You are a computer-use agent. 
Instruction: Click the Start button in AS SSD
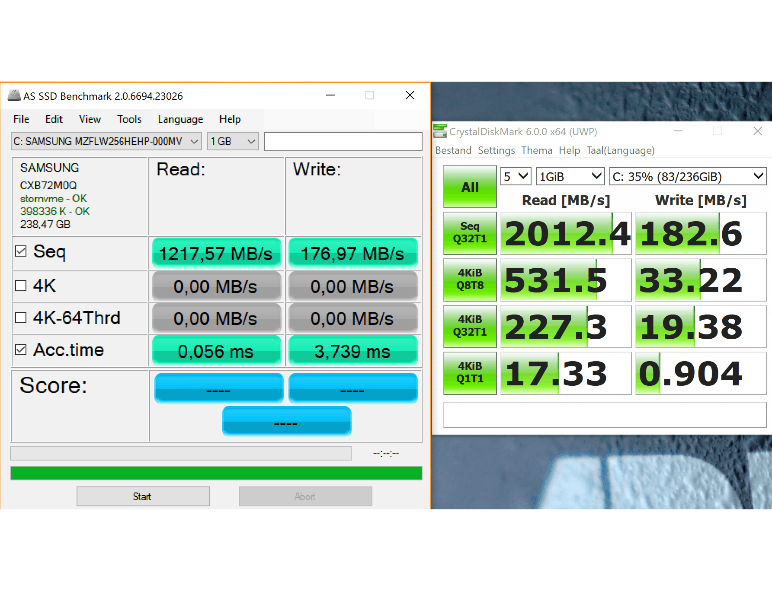(143, 496)
